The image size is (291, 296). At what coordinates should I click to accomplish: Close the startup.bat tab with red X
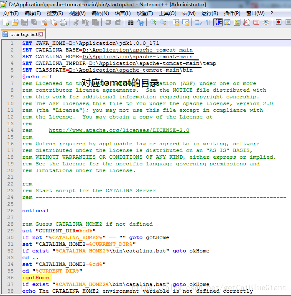[41, 34]
